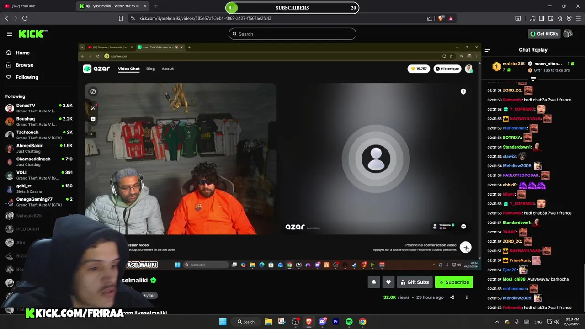The width and height of the screenshot is (585, 329).
Task: Open the Brave playlist music icon
Action: coord(532,18)
